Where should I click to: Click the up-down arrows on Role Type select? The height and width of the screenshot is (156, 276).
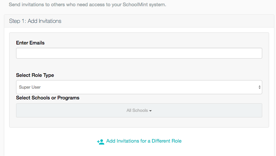coord(260,87)
